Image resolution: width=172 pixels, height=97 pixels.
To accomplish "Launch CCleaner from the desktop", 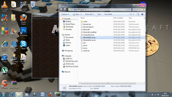I will coord(5,84).
